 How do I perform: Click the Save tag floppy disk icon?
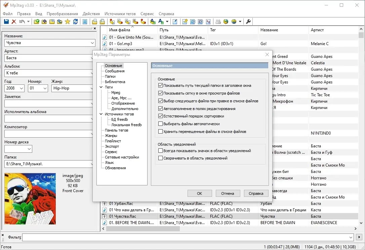(x=6, y=22)
